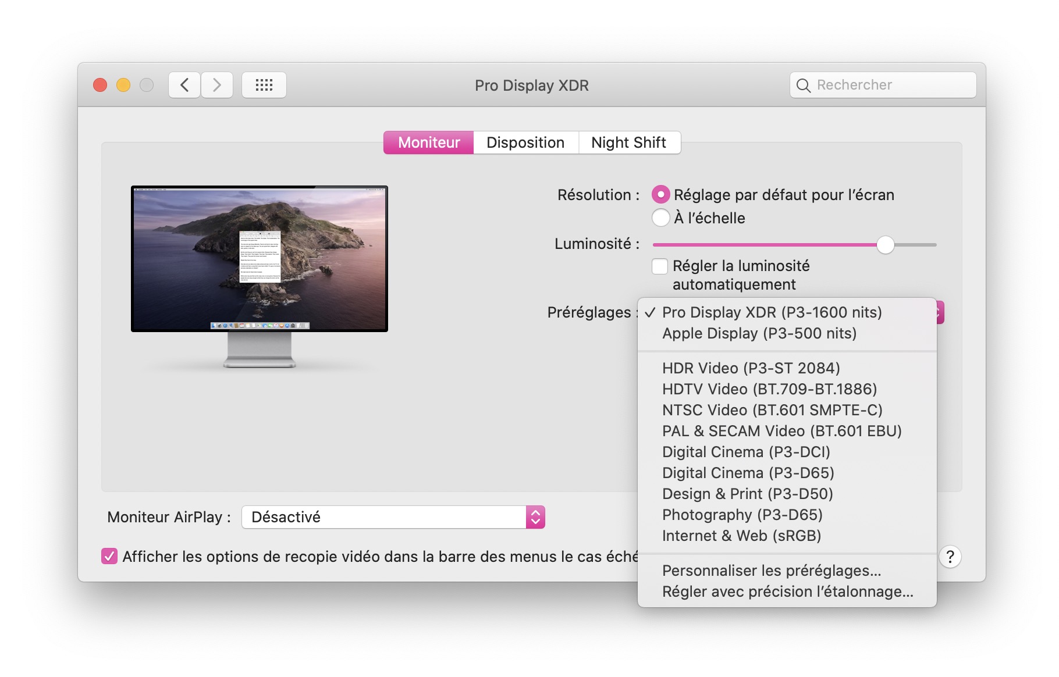This screenshot has height=677, width=1059.
Task: Select Internet & Web (sRGB) preset
Action: click(x=787, y=536)
